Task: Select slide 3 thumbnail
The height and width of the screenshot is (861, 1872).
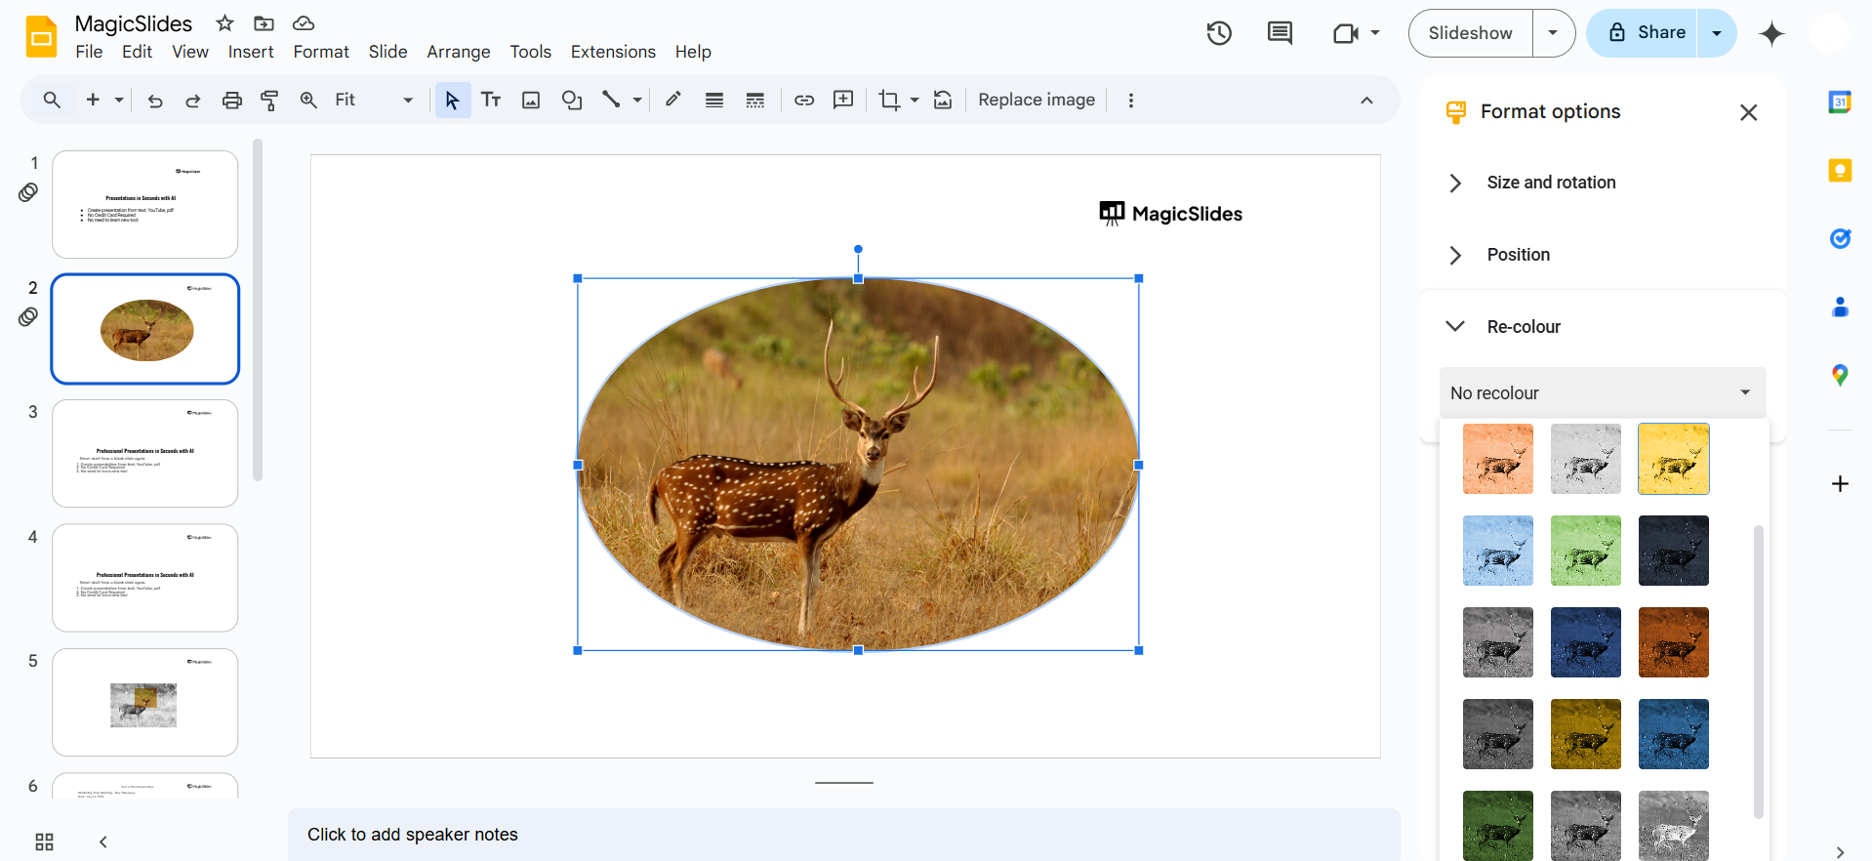Action: 145,453
